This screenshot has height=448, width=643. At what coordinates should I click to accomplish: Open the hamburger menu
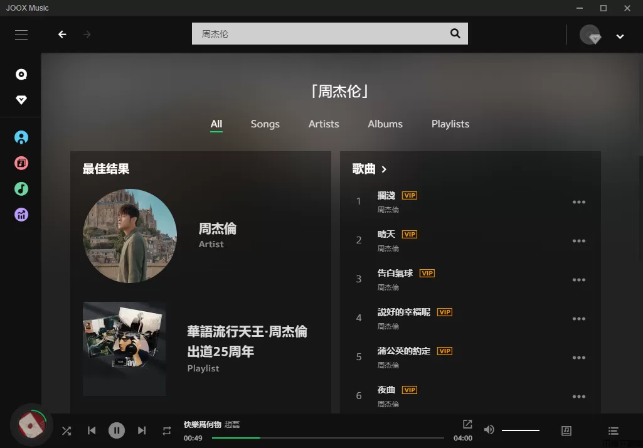21,35
